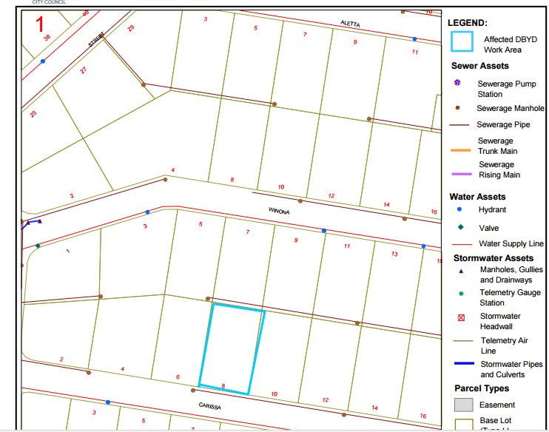This screenshot has height=432, width=549.
Task: Click the grey Easement parcel swatch
Action: [x=464, y=405]
